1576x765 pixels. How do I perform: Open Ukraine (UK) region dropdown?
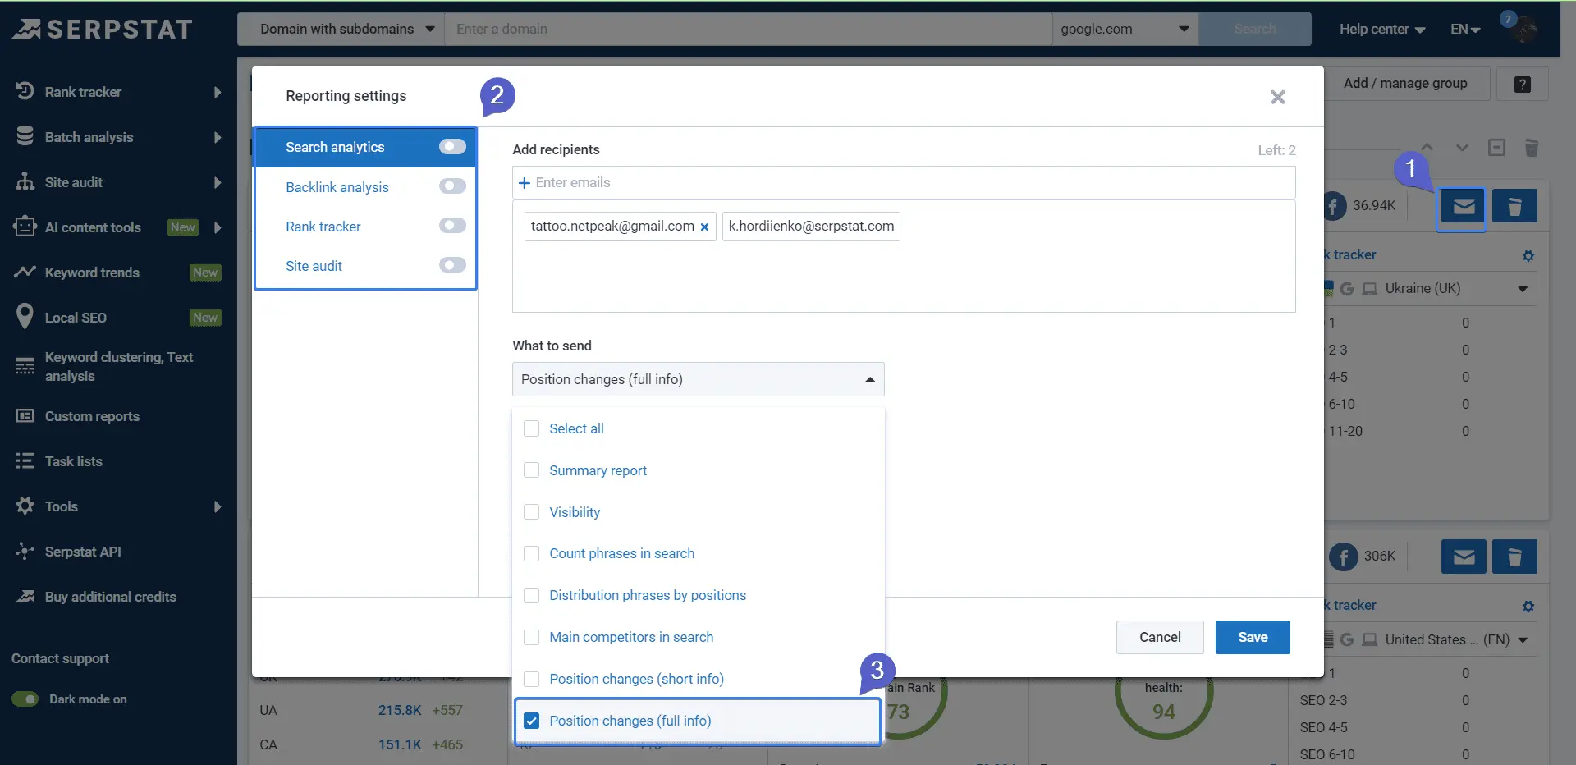click(x=1432, y=289)
